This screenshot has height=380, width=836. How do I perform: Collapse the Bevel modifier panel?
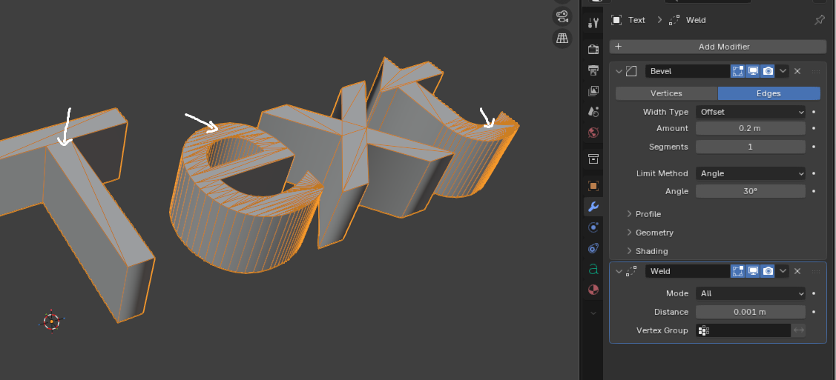tap(619, 71)
